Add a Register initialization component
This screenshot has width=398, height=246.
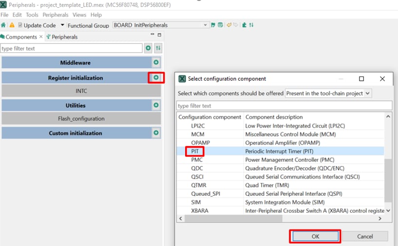pyautogui.click(x=156, y=77)
